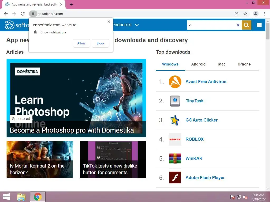This screenshot has width=270, height=202.
Task: Click the ROBLOX logo icon
Action: tap(175, 139)
